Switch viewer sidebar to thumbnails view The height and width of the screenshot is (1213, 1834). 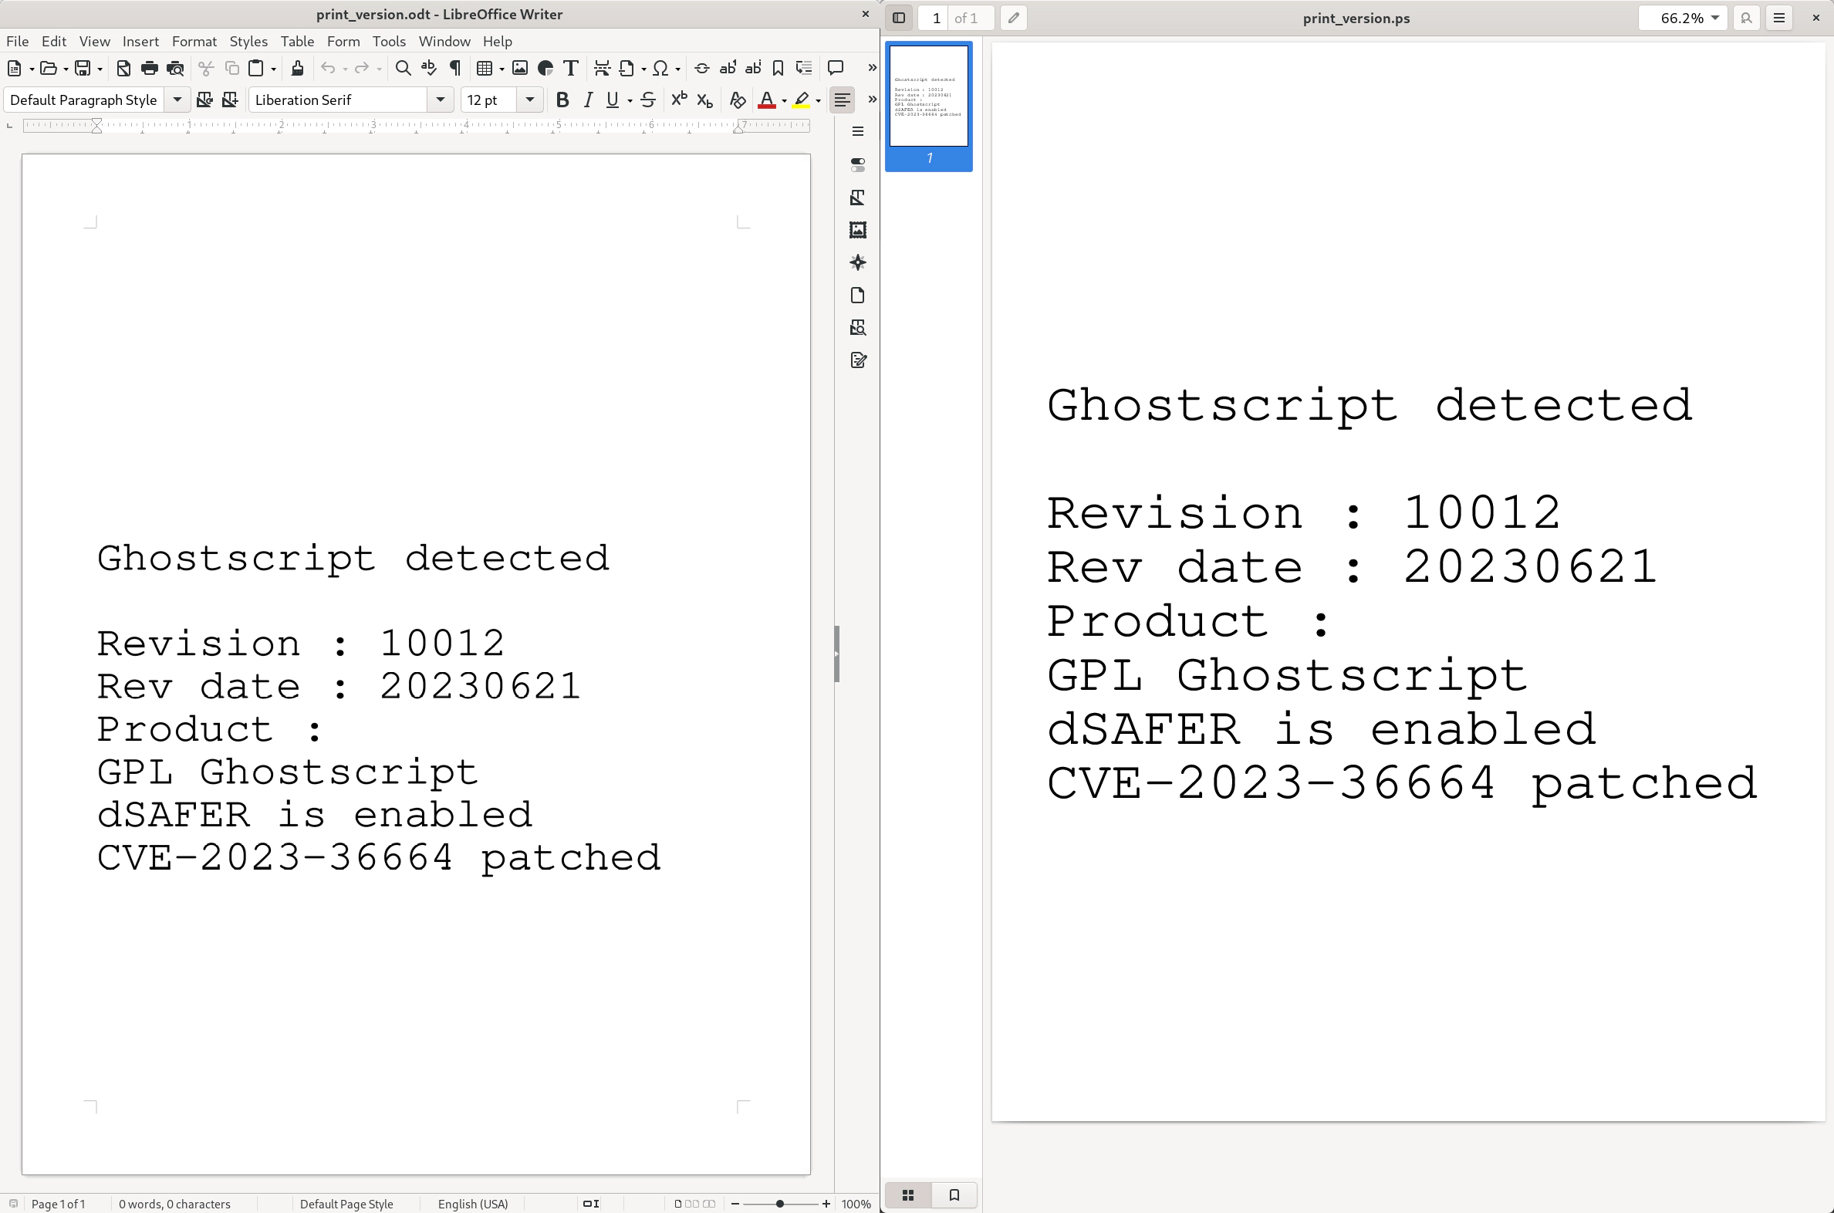[908, 1195]
